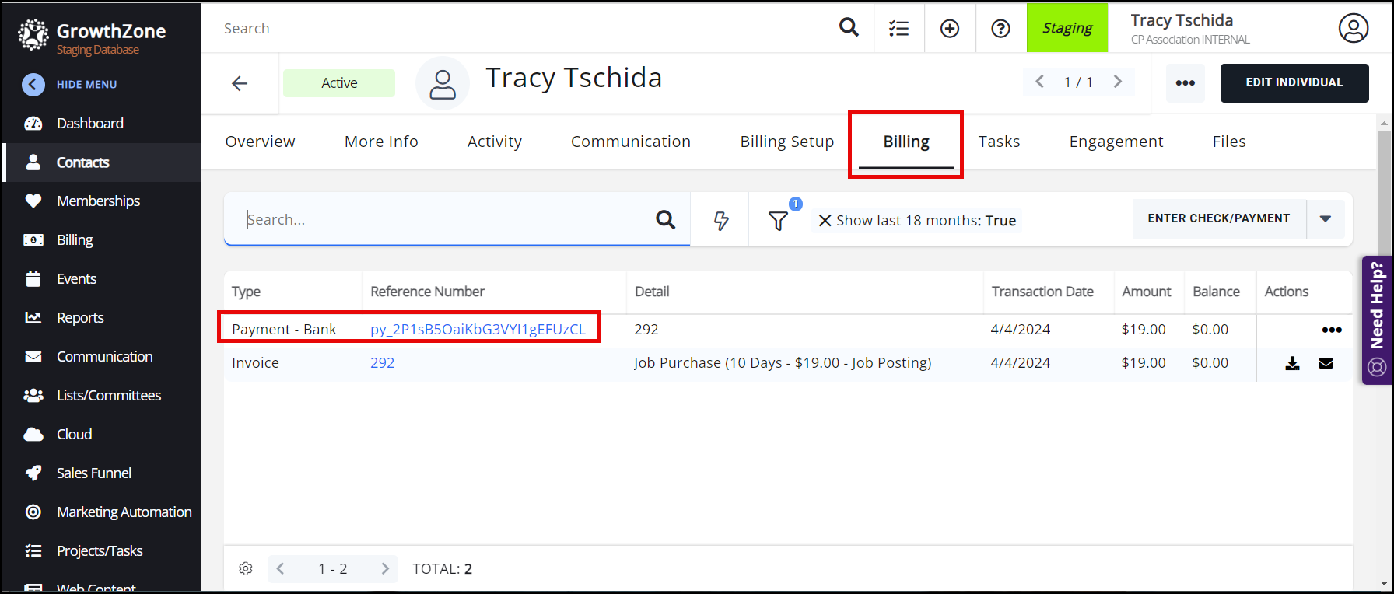Viewport: 1394px width, 594px height.
Task: Click the global search magnifier icon
Action: pyautogui.click(x=849, y=28)
